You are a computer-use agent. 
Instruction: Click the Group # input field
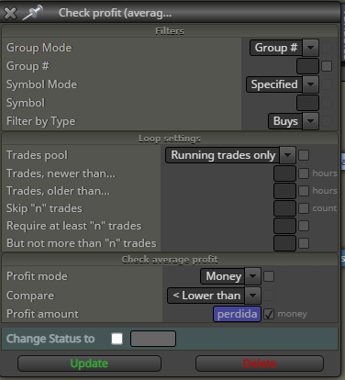click(307, 66)
